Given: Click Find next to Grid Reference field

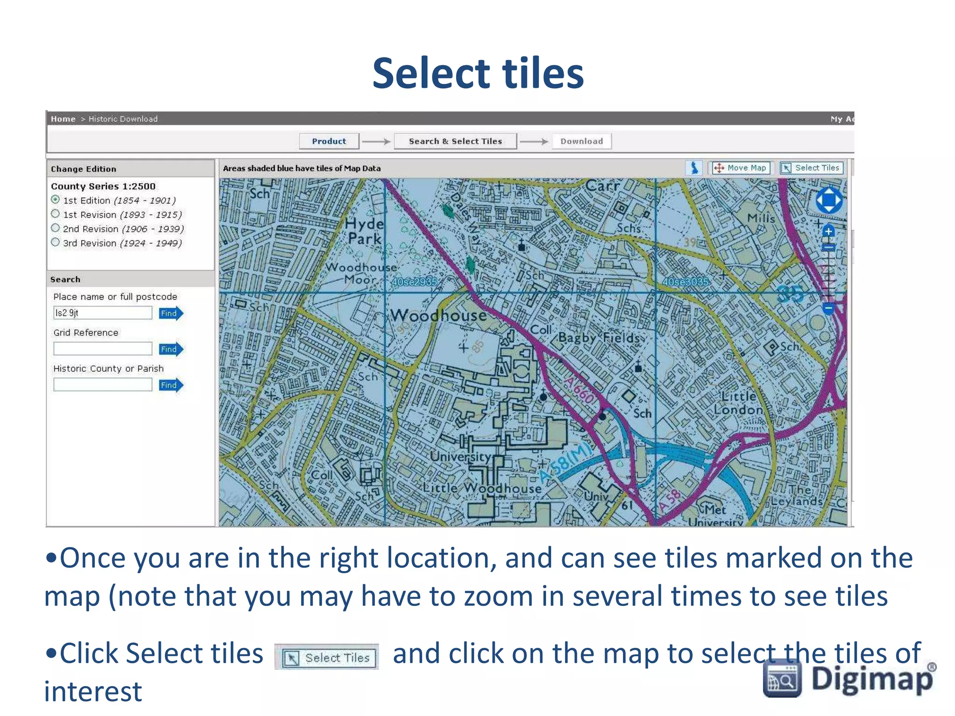Looking at the screenshot, I should pos(170,349).
